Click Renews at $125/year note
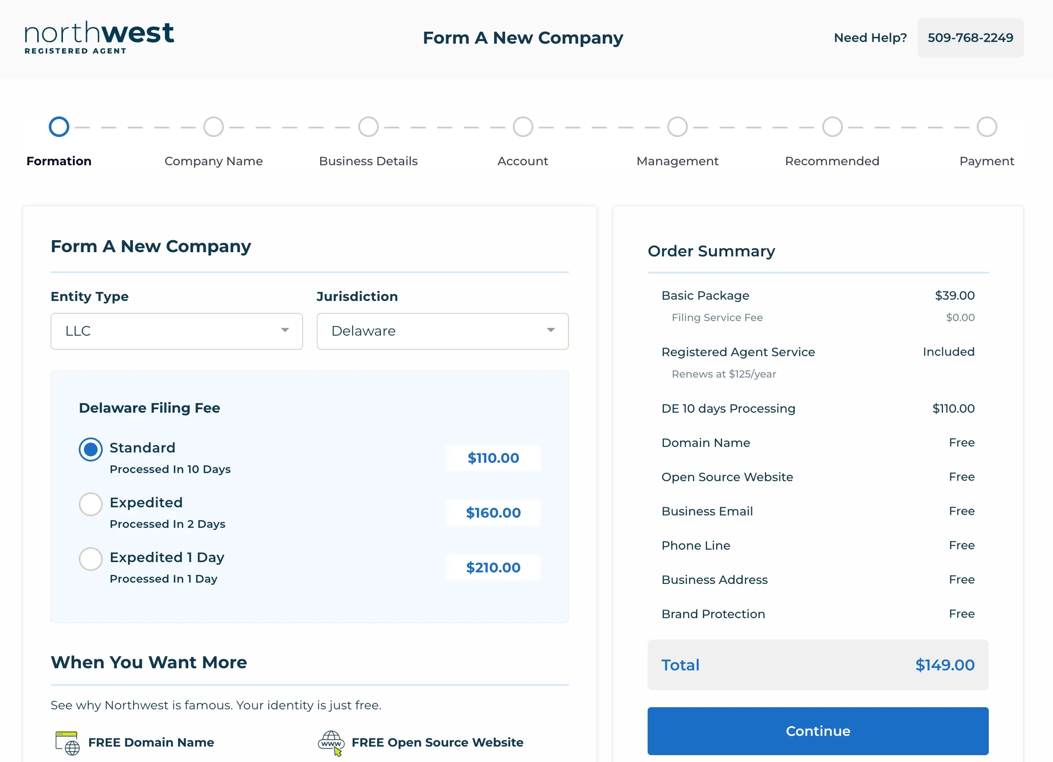The width and height of the screenshot is (1053, 762). click(x=723, y=374)
